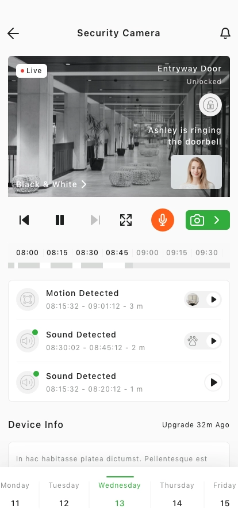Screen dimensions: 238x516
Task: Open the device info description card
Action: (119, 454)
